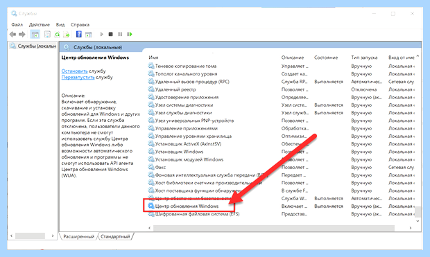Click Хост библиотеки счетчика производительности service
430x257 pixels.
coord(209,183)
